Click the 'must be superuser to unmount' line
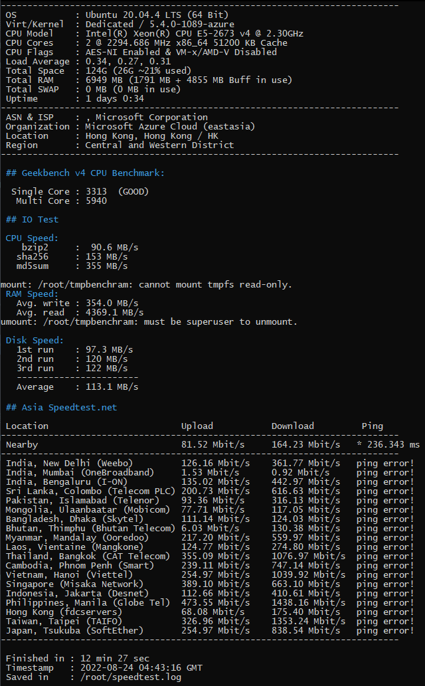425x686 pixels. [149, 322]
